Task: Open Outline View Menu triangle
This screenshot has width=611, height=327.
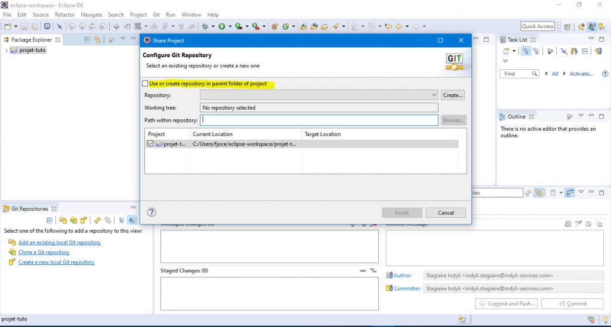Action: pyautogui.click(x=581, y=116)
